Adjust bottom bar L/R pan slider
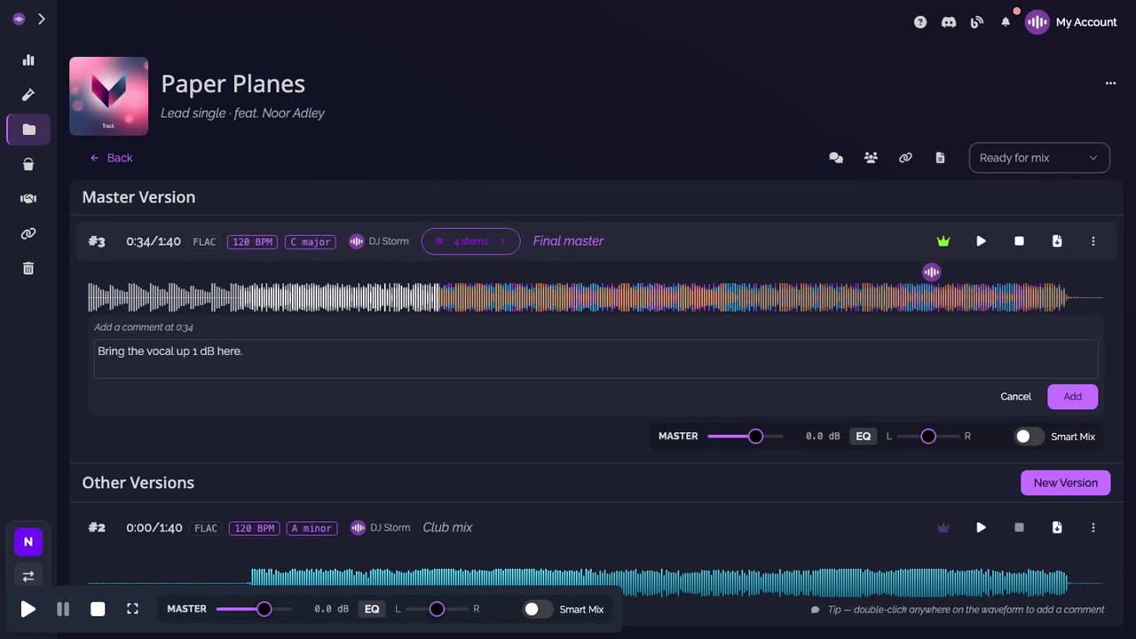The image size is (1136, 639). click(437, 609)
